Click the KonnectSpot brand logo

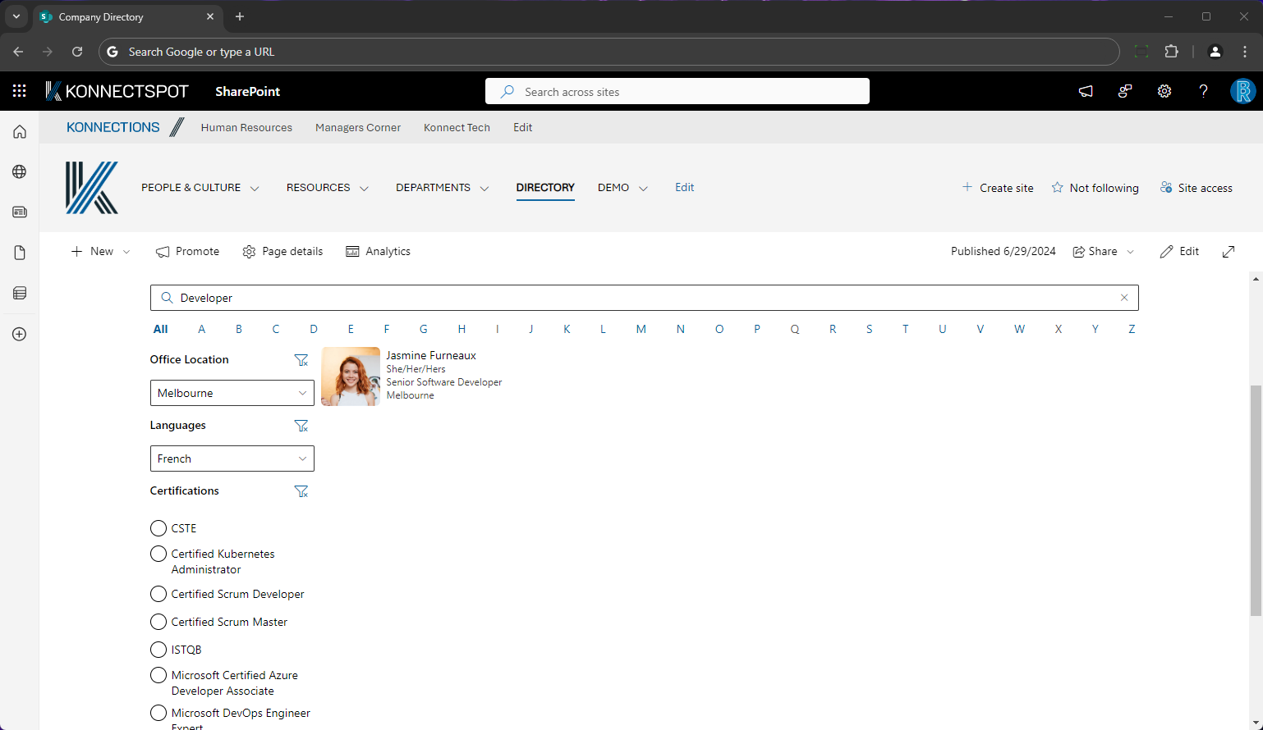(117, 91)
